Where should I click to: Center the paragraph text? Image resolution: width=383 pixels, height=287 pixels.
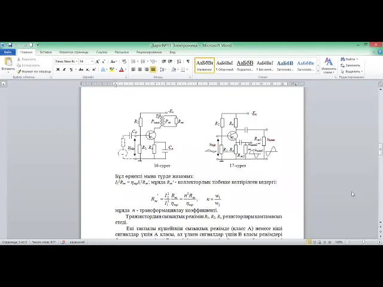tap(140, 69)
